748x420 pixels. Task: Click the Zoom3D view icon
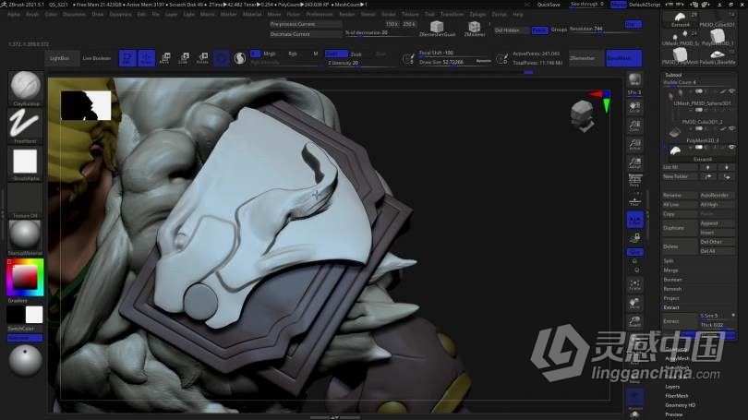[x=635, y=321]
